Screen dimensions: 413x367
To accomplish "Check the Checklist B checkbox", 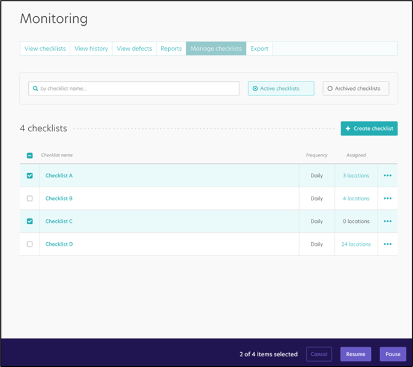I will click(x=30, y=198).
